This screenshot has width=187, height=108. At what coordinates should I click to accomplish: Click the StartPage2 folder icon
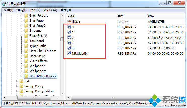pos(26,26)
